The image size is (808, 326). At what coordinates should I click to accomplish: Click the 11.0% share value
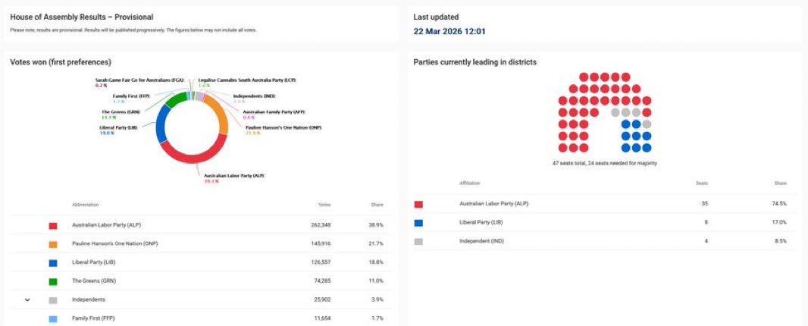point(377,281)
